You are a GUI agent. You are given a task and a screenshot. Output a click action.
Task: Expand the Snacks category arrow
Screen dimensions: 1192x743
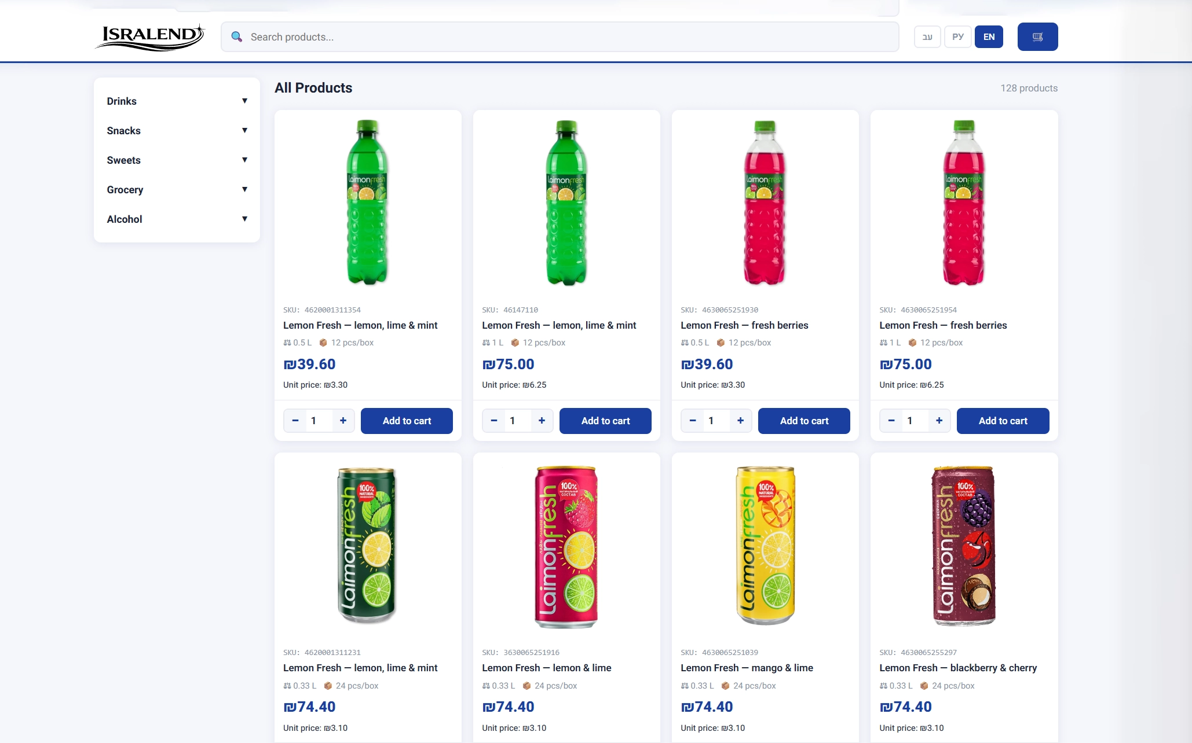tap(244, 131)
